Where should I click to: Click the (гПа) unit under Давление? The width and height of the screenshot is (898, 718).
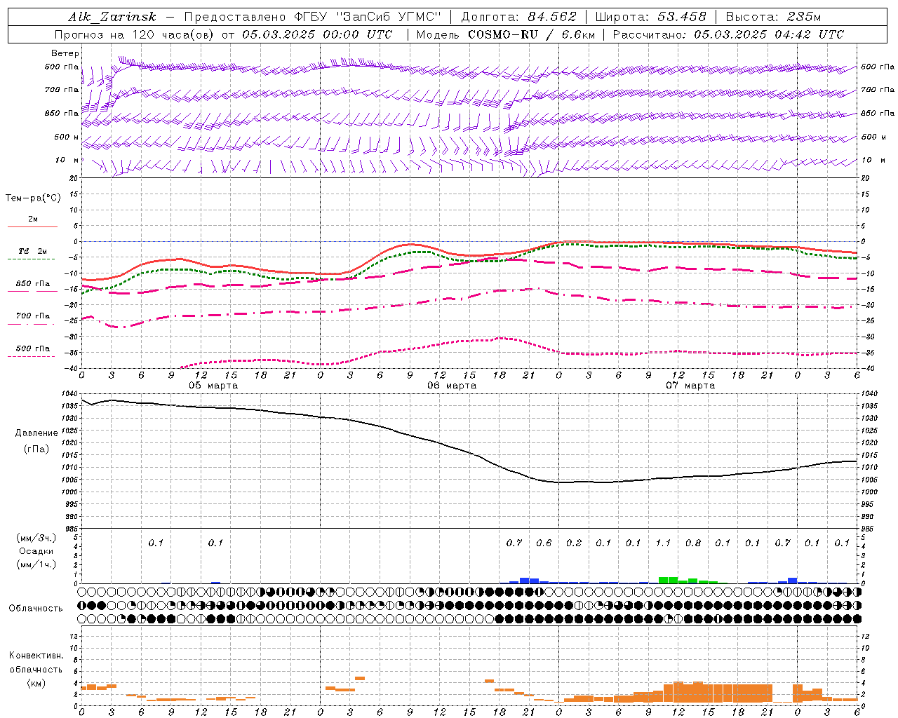coord(36,449)
